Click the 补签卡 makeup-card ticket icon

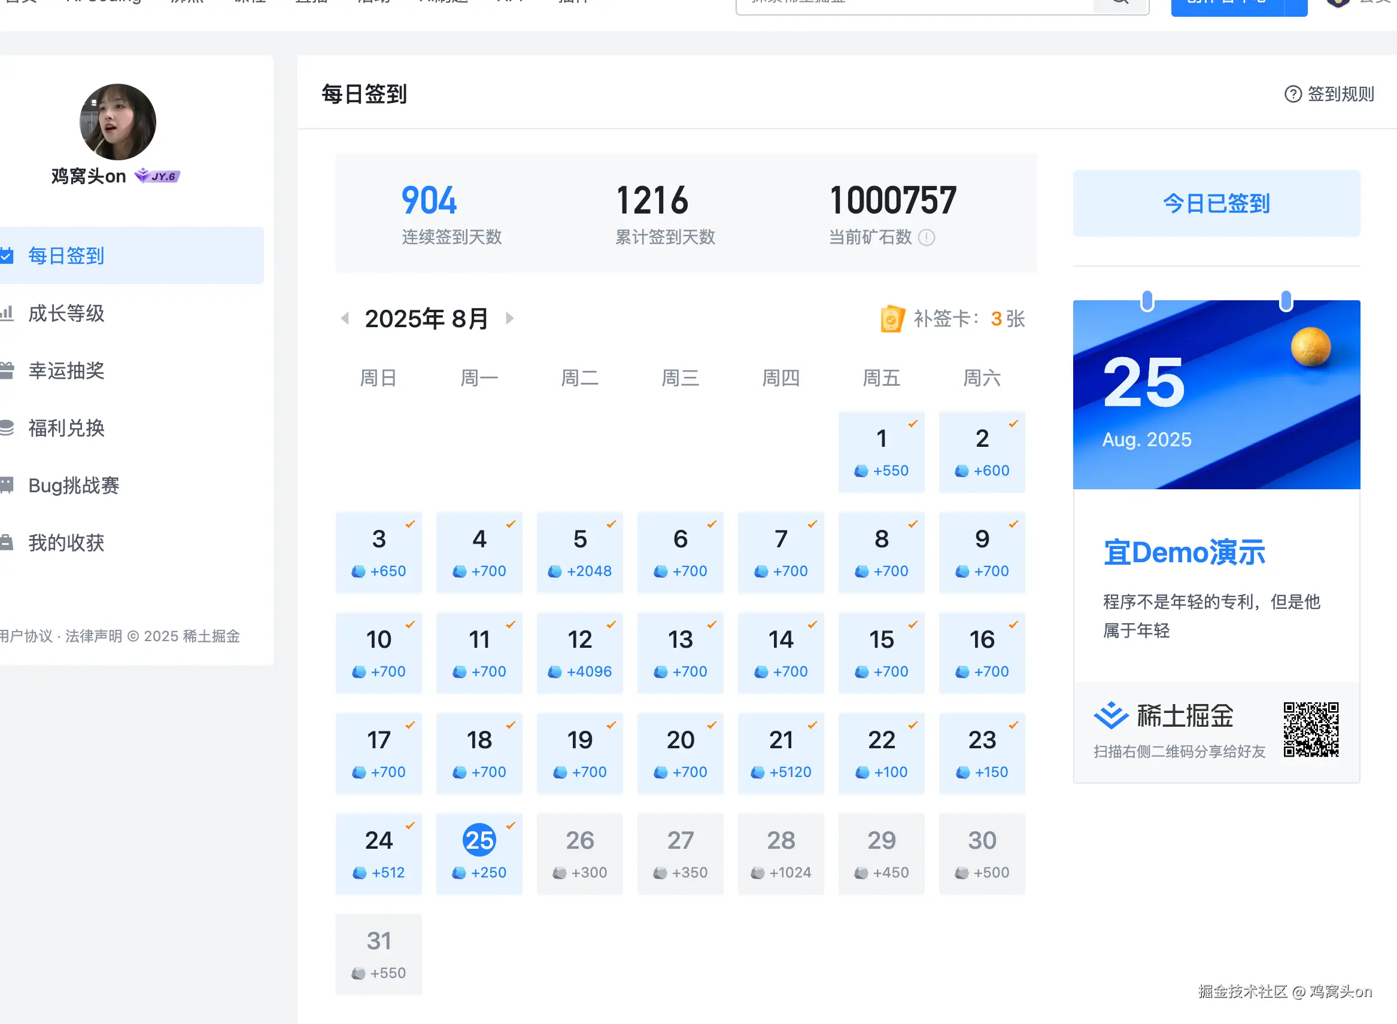(892, 318)
